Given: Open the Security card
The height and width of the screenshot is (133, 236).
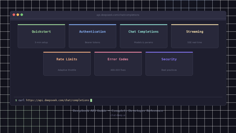Looking at the screenshot, I should (169, 64).
